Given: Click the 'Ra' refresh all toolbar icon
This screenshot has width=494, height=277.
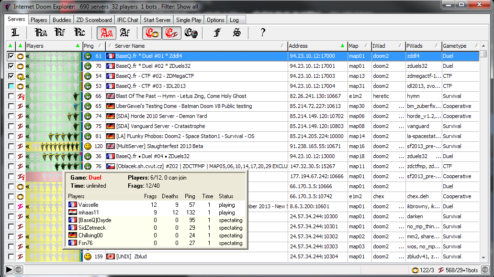Looking at the screenshot, I should pos(40,32).
